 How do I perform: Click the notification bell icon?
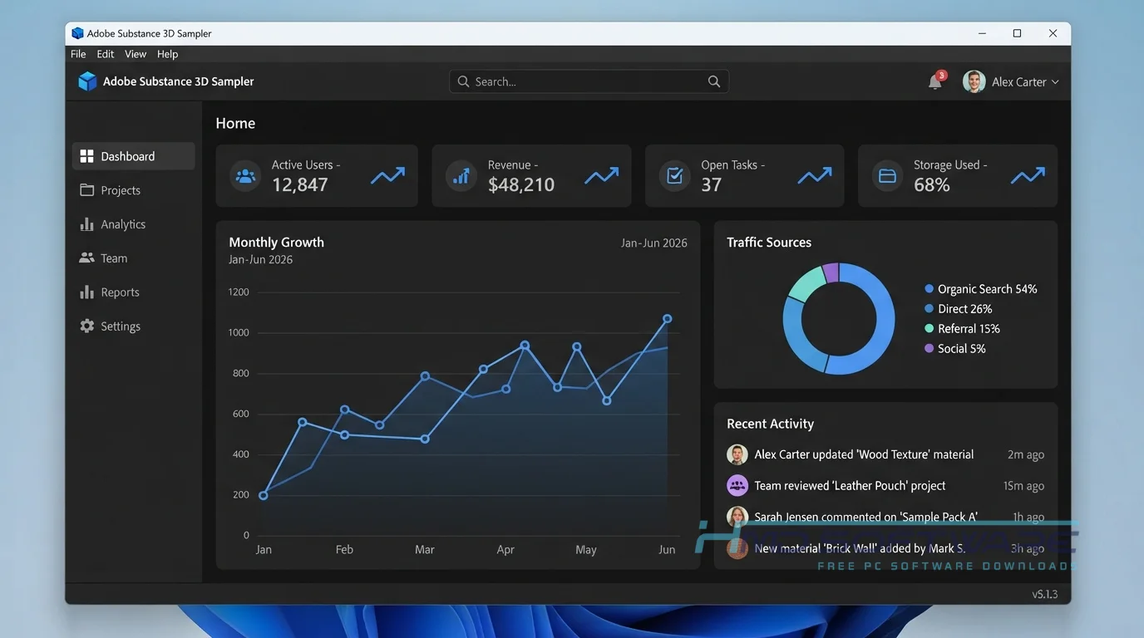(x=935, y=81)
